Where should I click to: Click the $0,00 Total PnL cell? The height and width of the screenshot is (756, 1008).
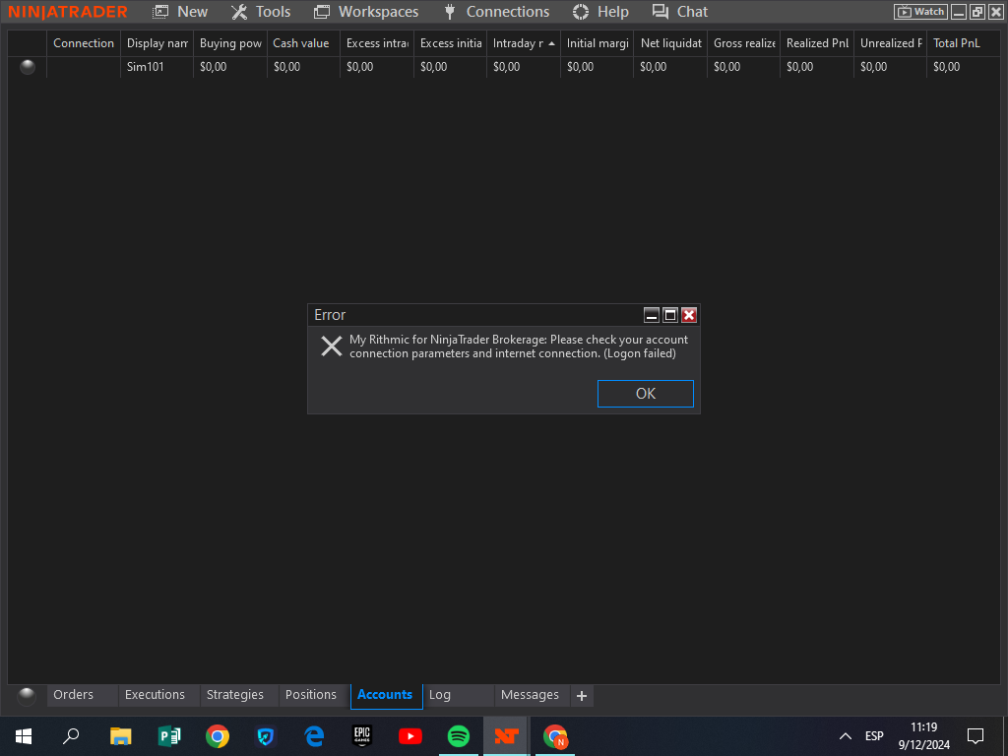coord(963,67)
